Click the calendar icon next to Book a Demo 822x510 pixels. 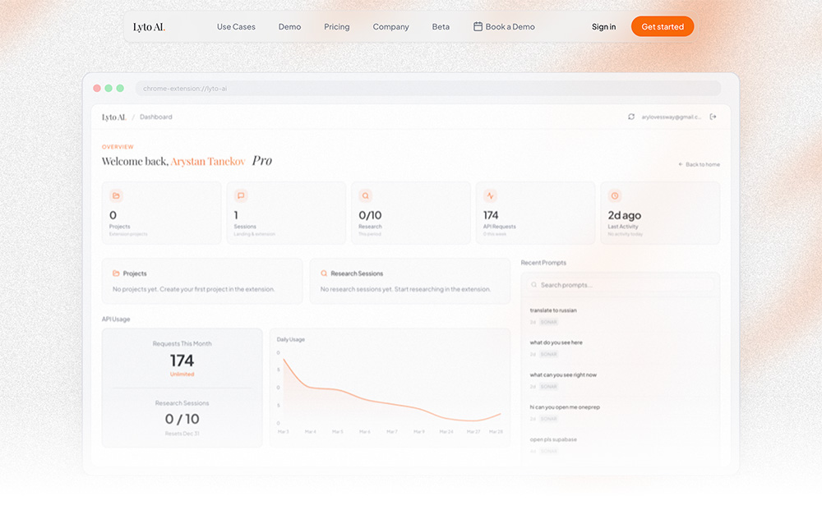click(x=478, y=26)
